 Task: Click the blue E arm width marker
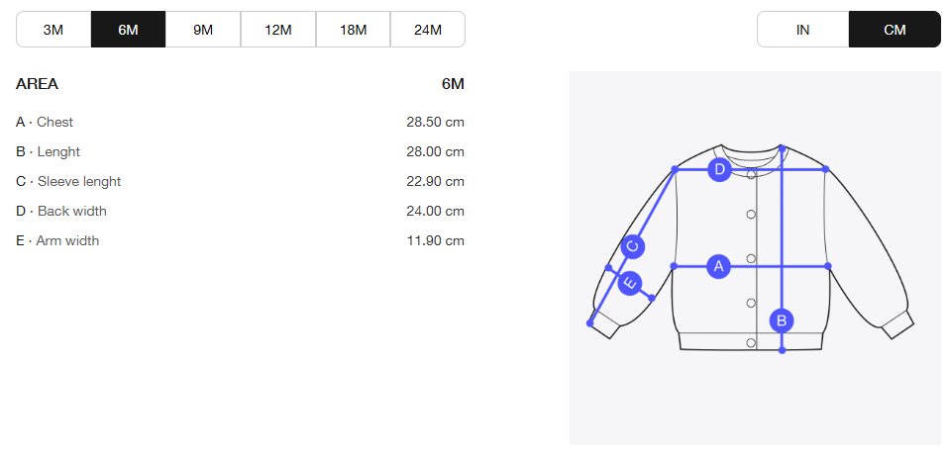coord(629,284)
